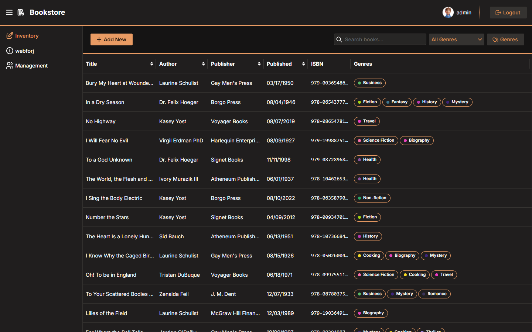Select the Fantasy badge on In a Dry Season
Viewport: 532px width, 332px height.
pos(397,102)
